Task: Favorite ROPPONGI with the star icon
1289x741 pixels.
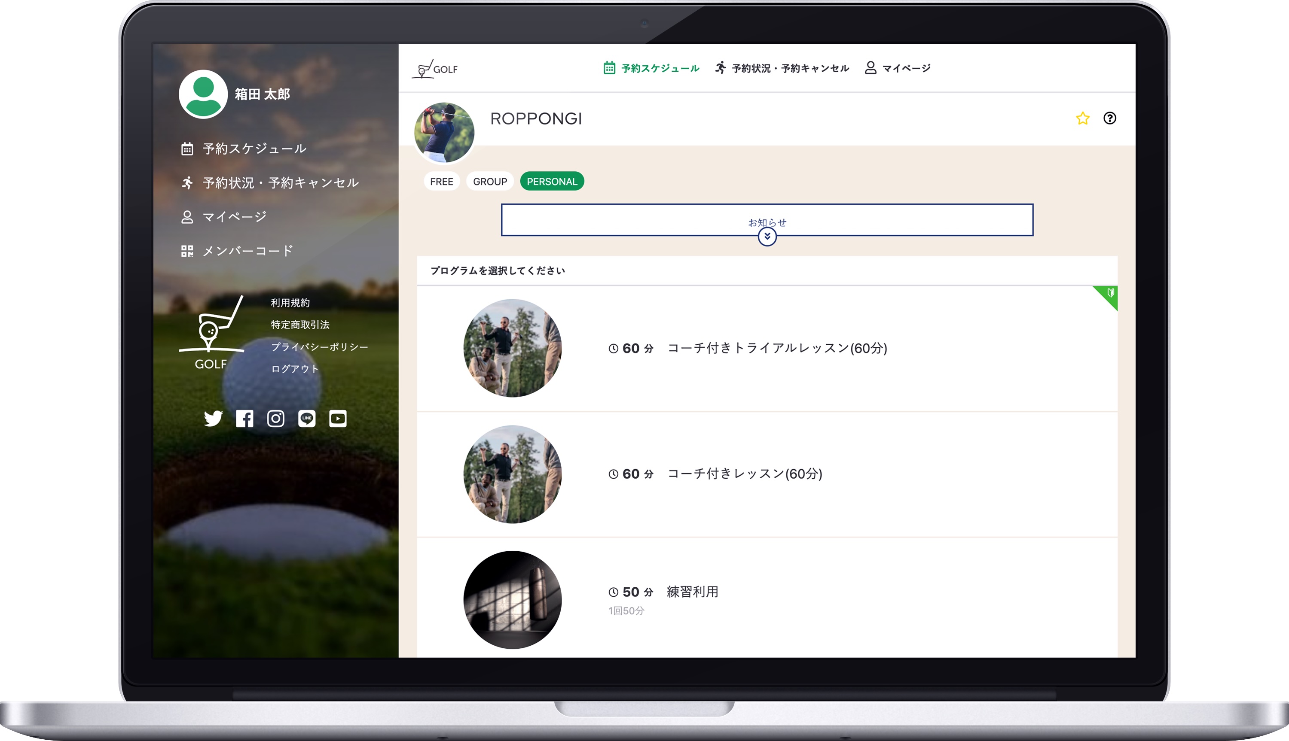Action: pyautogui.click(x=1082, y=118)
